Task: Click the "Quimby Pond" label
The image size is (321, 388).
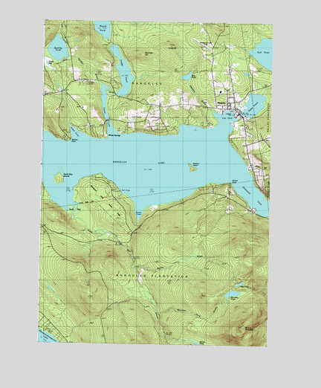Action: point(58,48)
